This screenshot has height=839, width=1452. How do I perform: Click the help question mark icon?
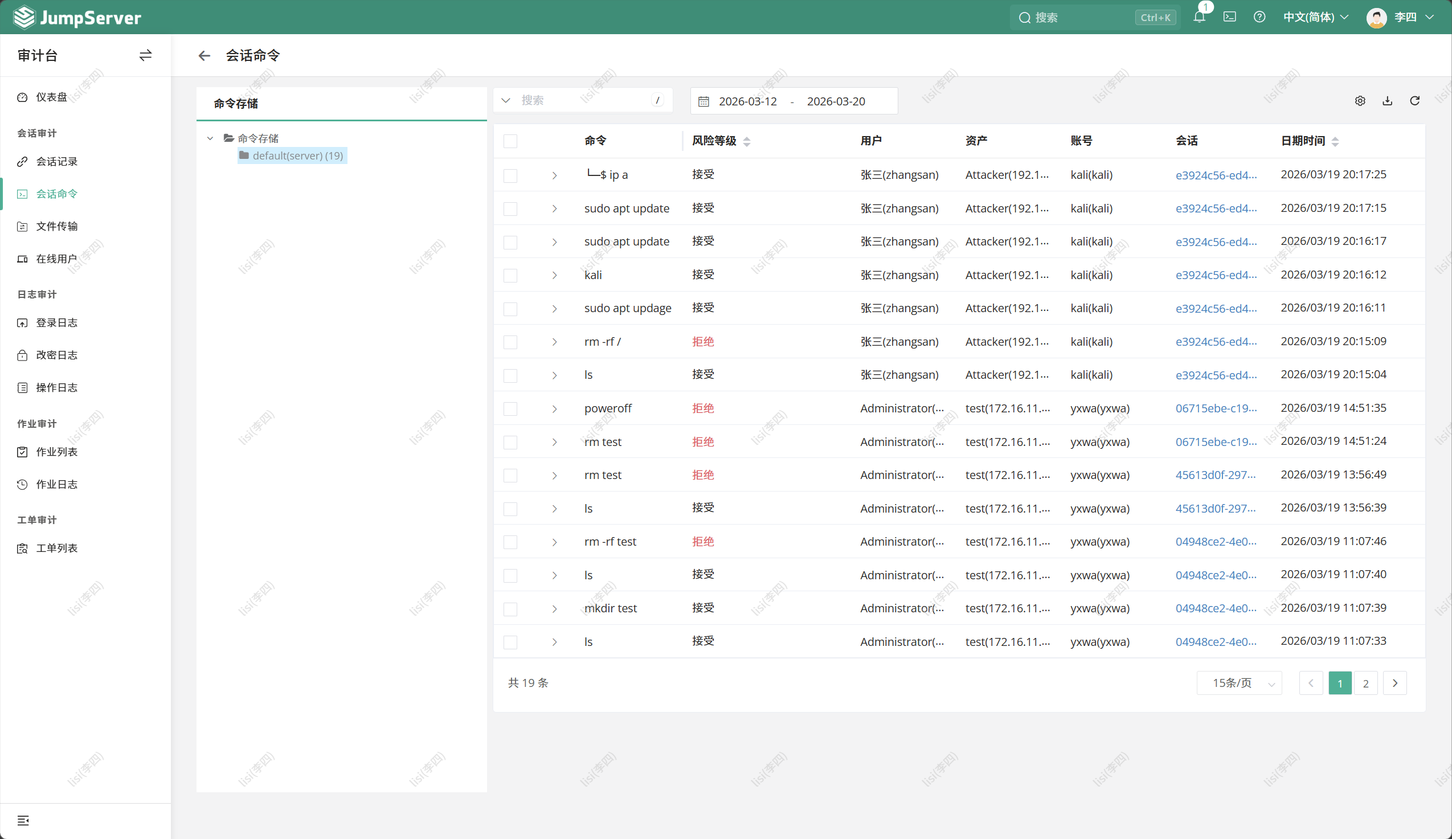1259,17
